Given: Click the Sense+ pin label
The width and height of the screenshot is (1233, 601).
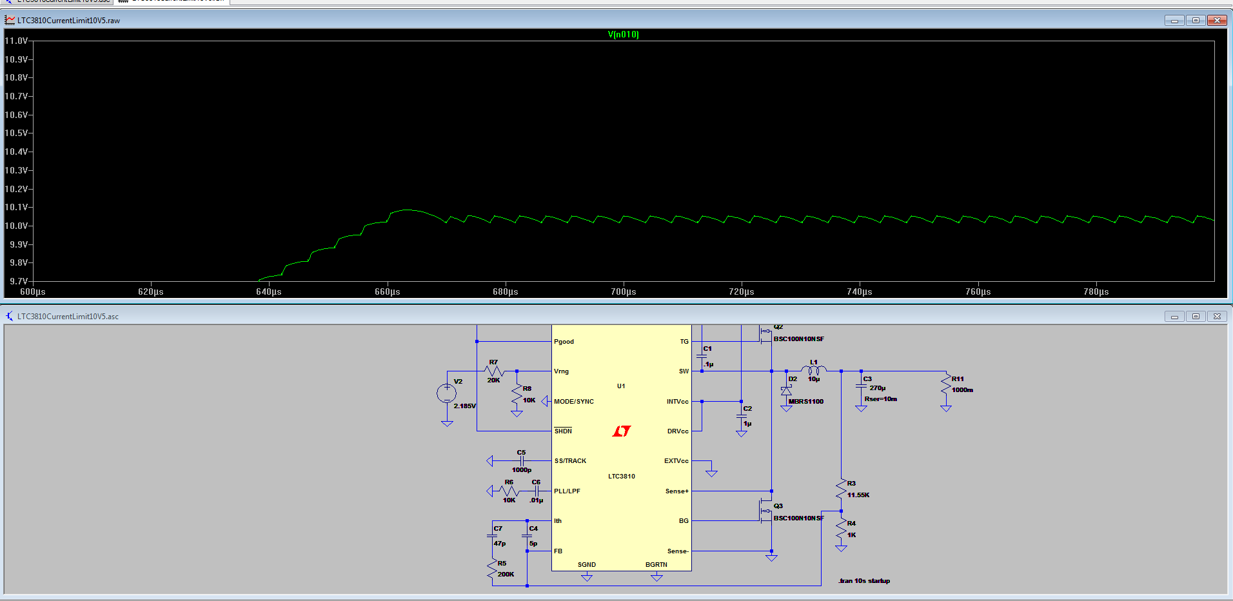Looking at the screenshot, I should [677, 491].
